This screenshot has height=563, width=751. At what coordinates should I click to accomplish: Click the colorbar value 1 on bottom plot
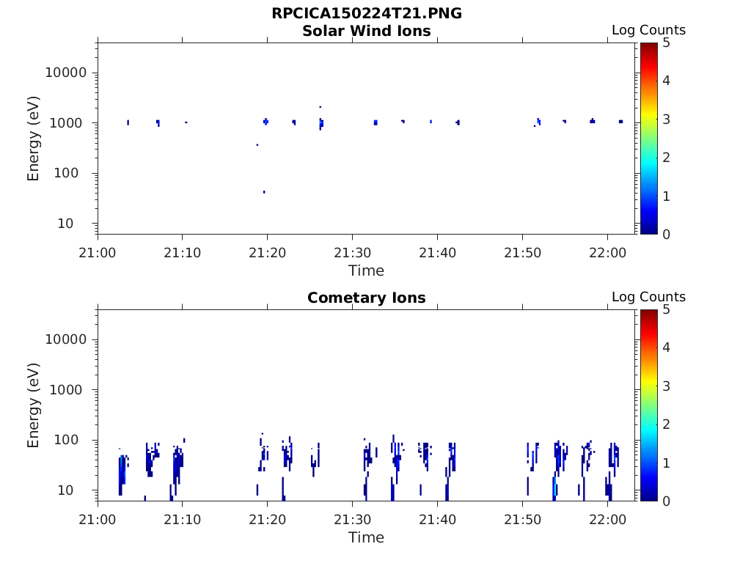pyautogui.click(x=666, y=463)
